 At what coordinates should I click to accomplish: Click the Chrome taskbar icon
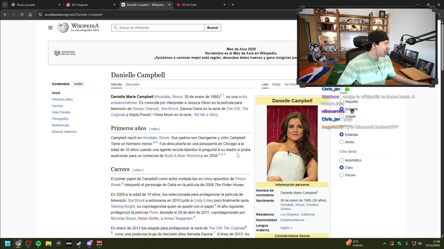18,243
